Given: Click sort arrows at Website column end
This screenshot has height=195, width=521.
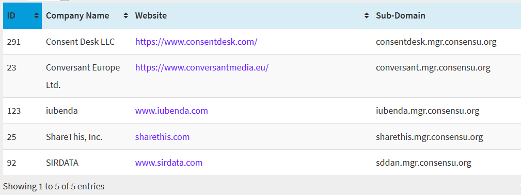Looking at the screenshot, I should click(x=367, y=15).
